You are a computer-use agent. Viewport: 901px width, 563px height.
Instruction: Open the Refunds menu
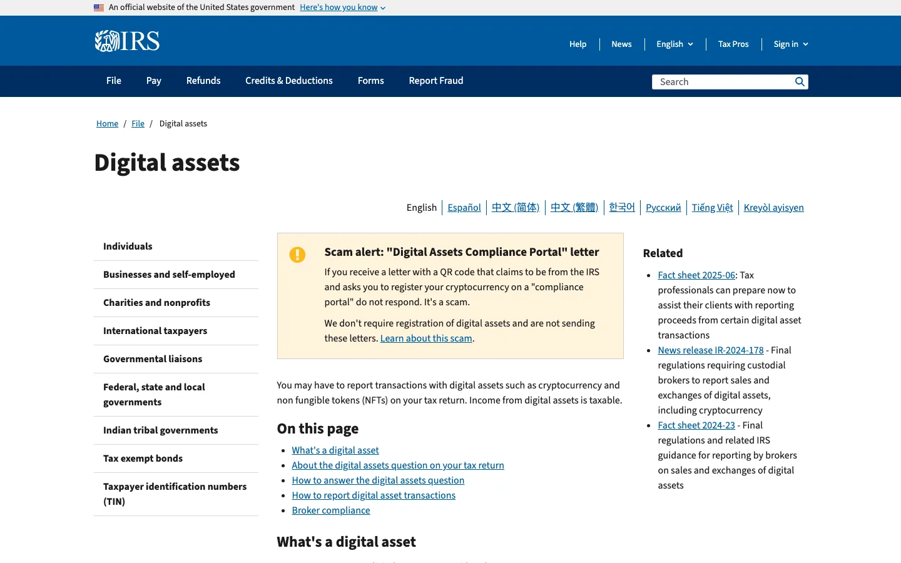point(203,81)
